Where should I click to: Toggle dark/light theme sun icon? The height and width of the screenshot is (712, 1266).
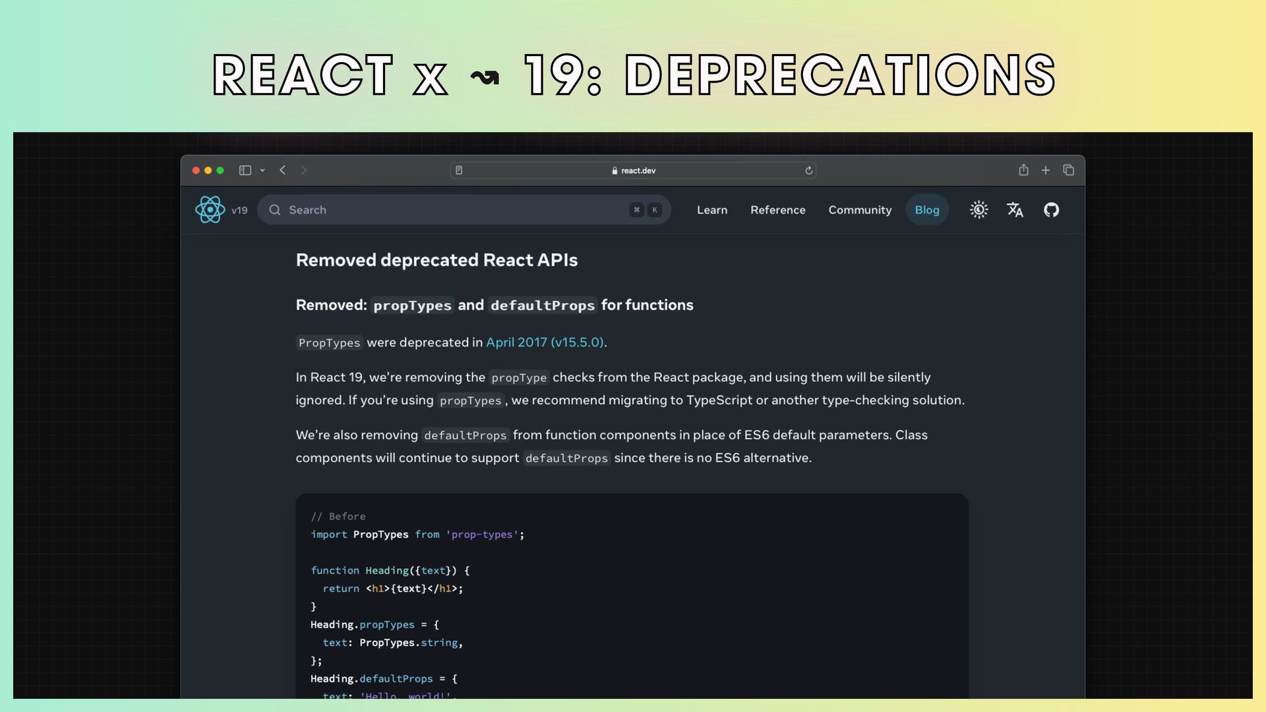pos(979,210)
